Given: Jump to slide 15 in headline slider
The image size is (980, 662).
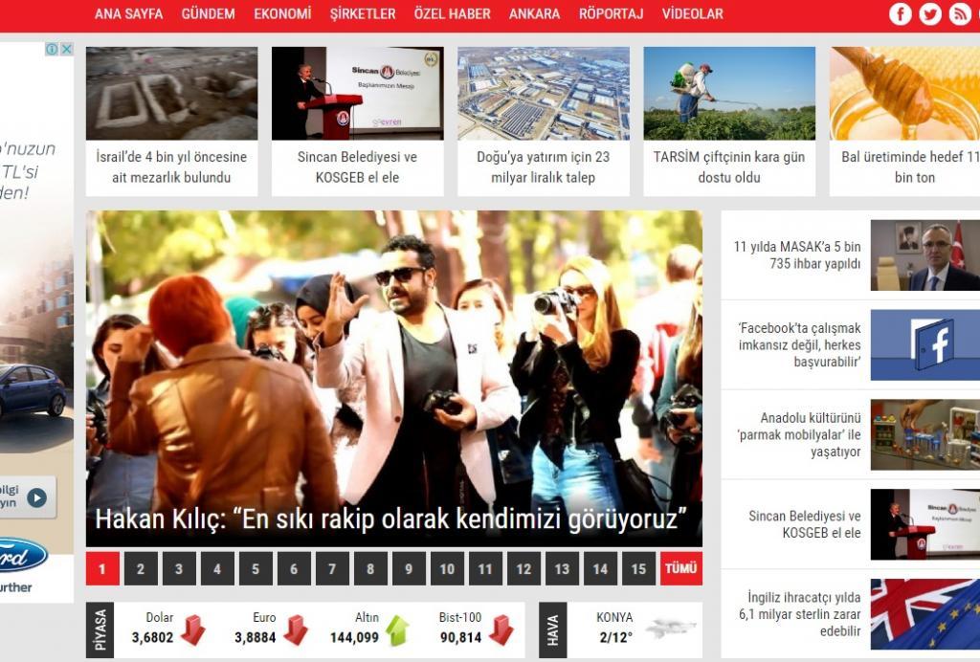Looking at the screenshot, I should pos(638,569).
